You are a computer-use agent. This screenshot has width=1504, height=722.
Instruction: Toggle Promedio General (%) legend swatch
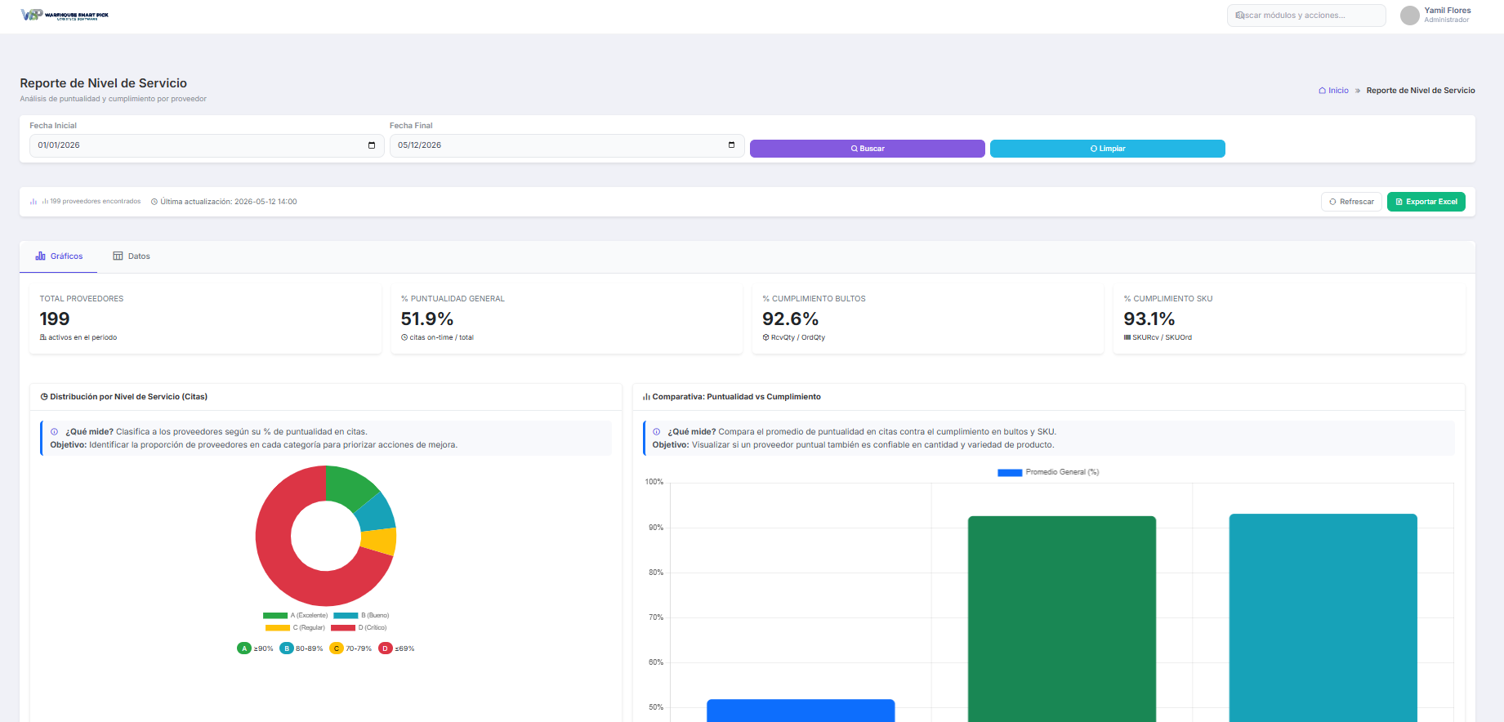[1010, 473]
